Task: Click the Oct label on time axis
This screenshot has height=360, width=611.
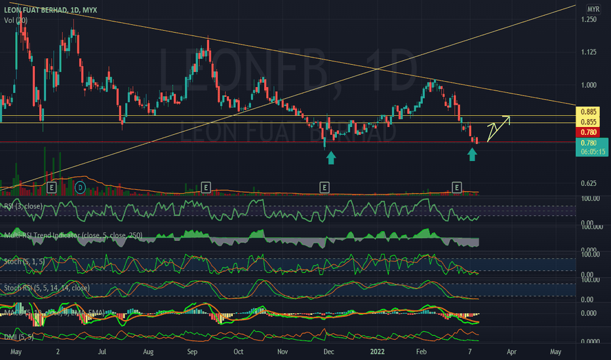Action: (238, 352)
